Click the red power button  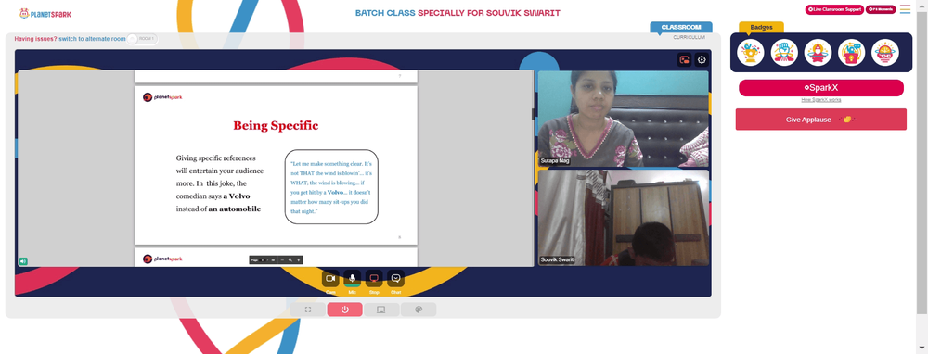pos(344,310)
